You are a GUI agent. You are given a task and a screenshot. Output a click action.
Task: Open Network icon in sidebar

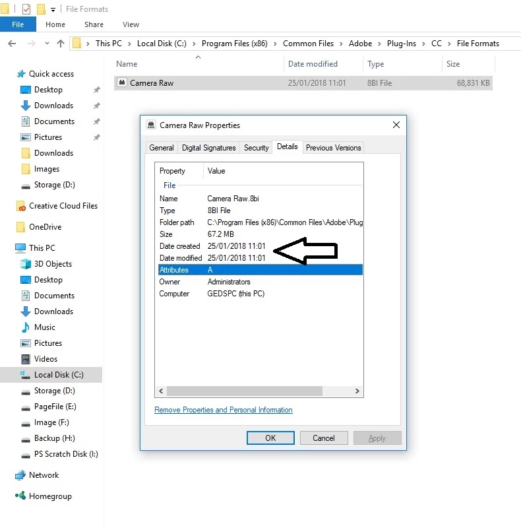tap(20, 475)
